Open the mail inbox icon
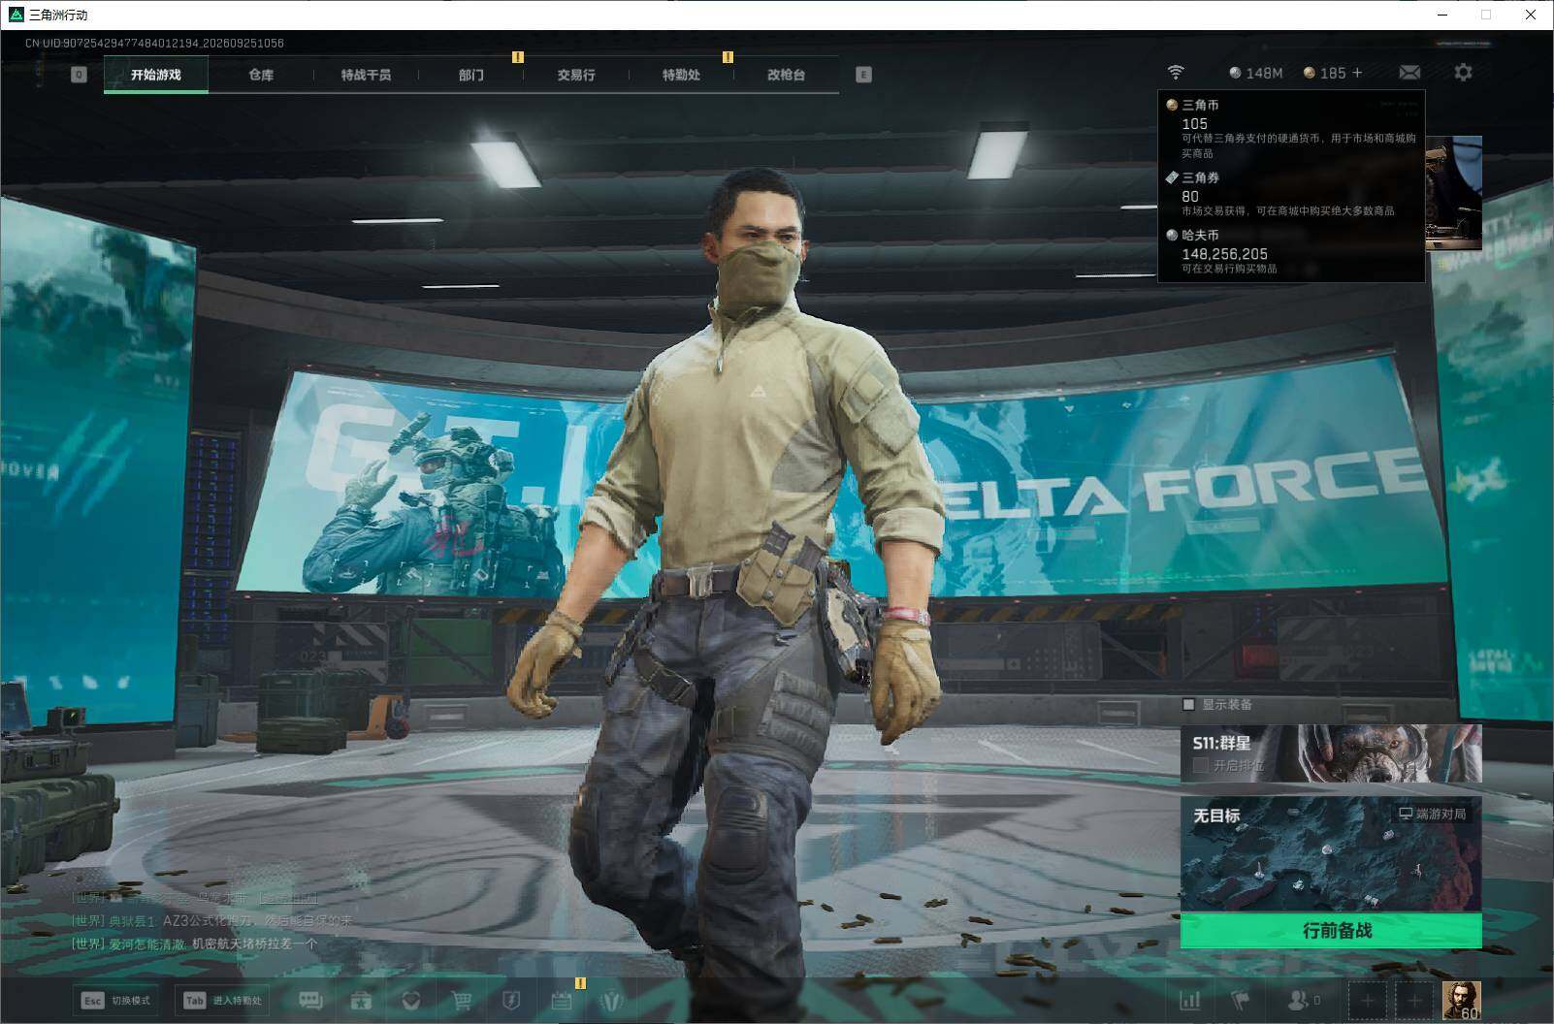Viewport: 1554px width, 1024px height. coord(1409,73)
